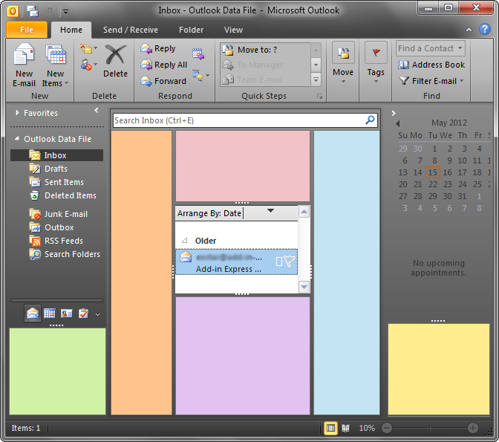
Task: Open Customize Quick Access Toolbar arrow
Action: click(65, 12)
